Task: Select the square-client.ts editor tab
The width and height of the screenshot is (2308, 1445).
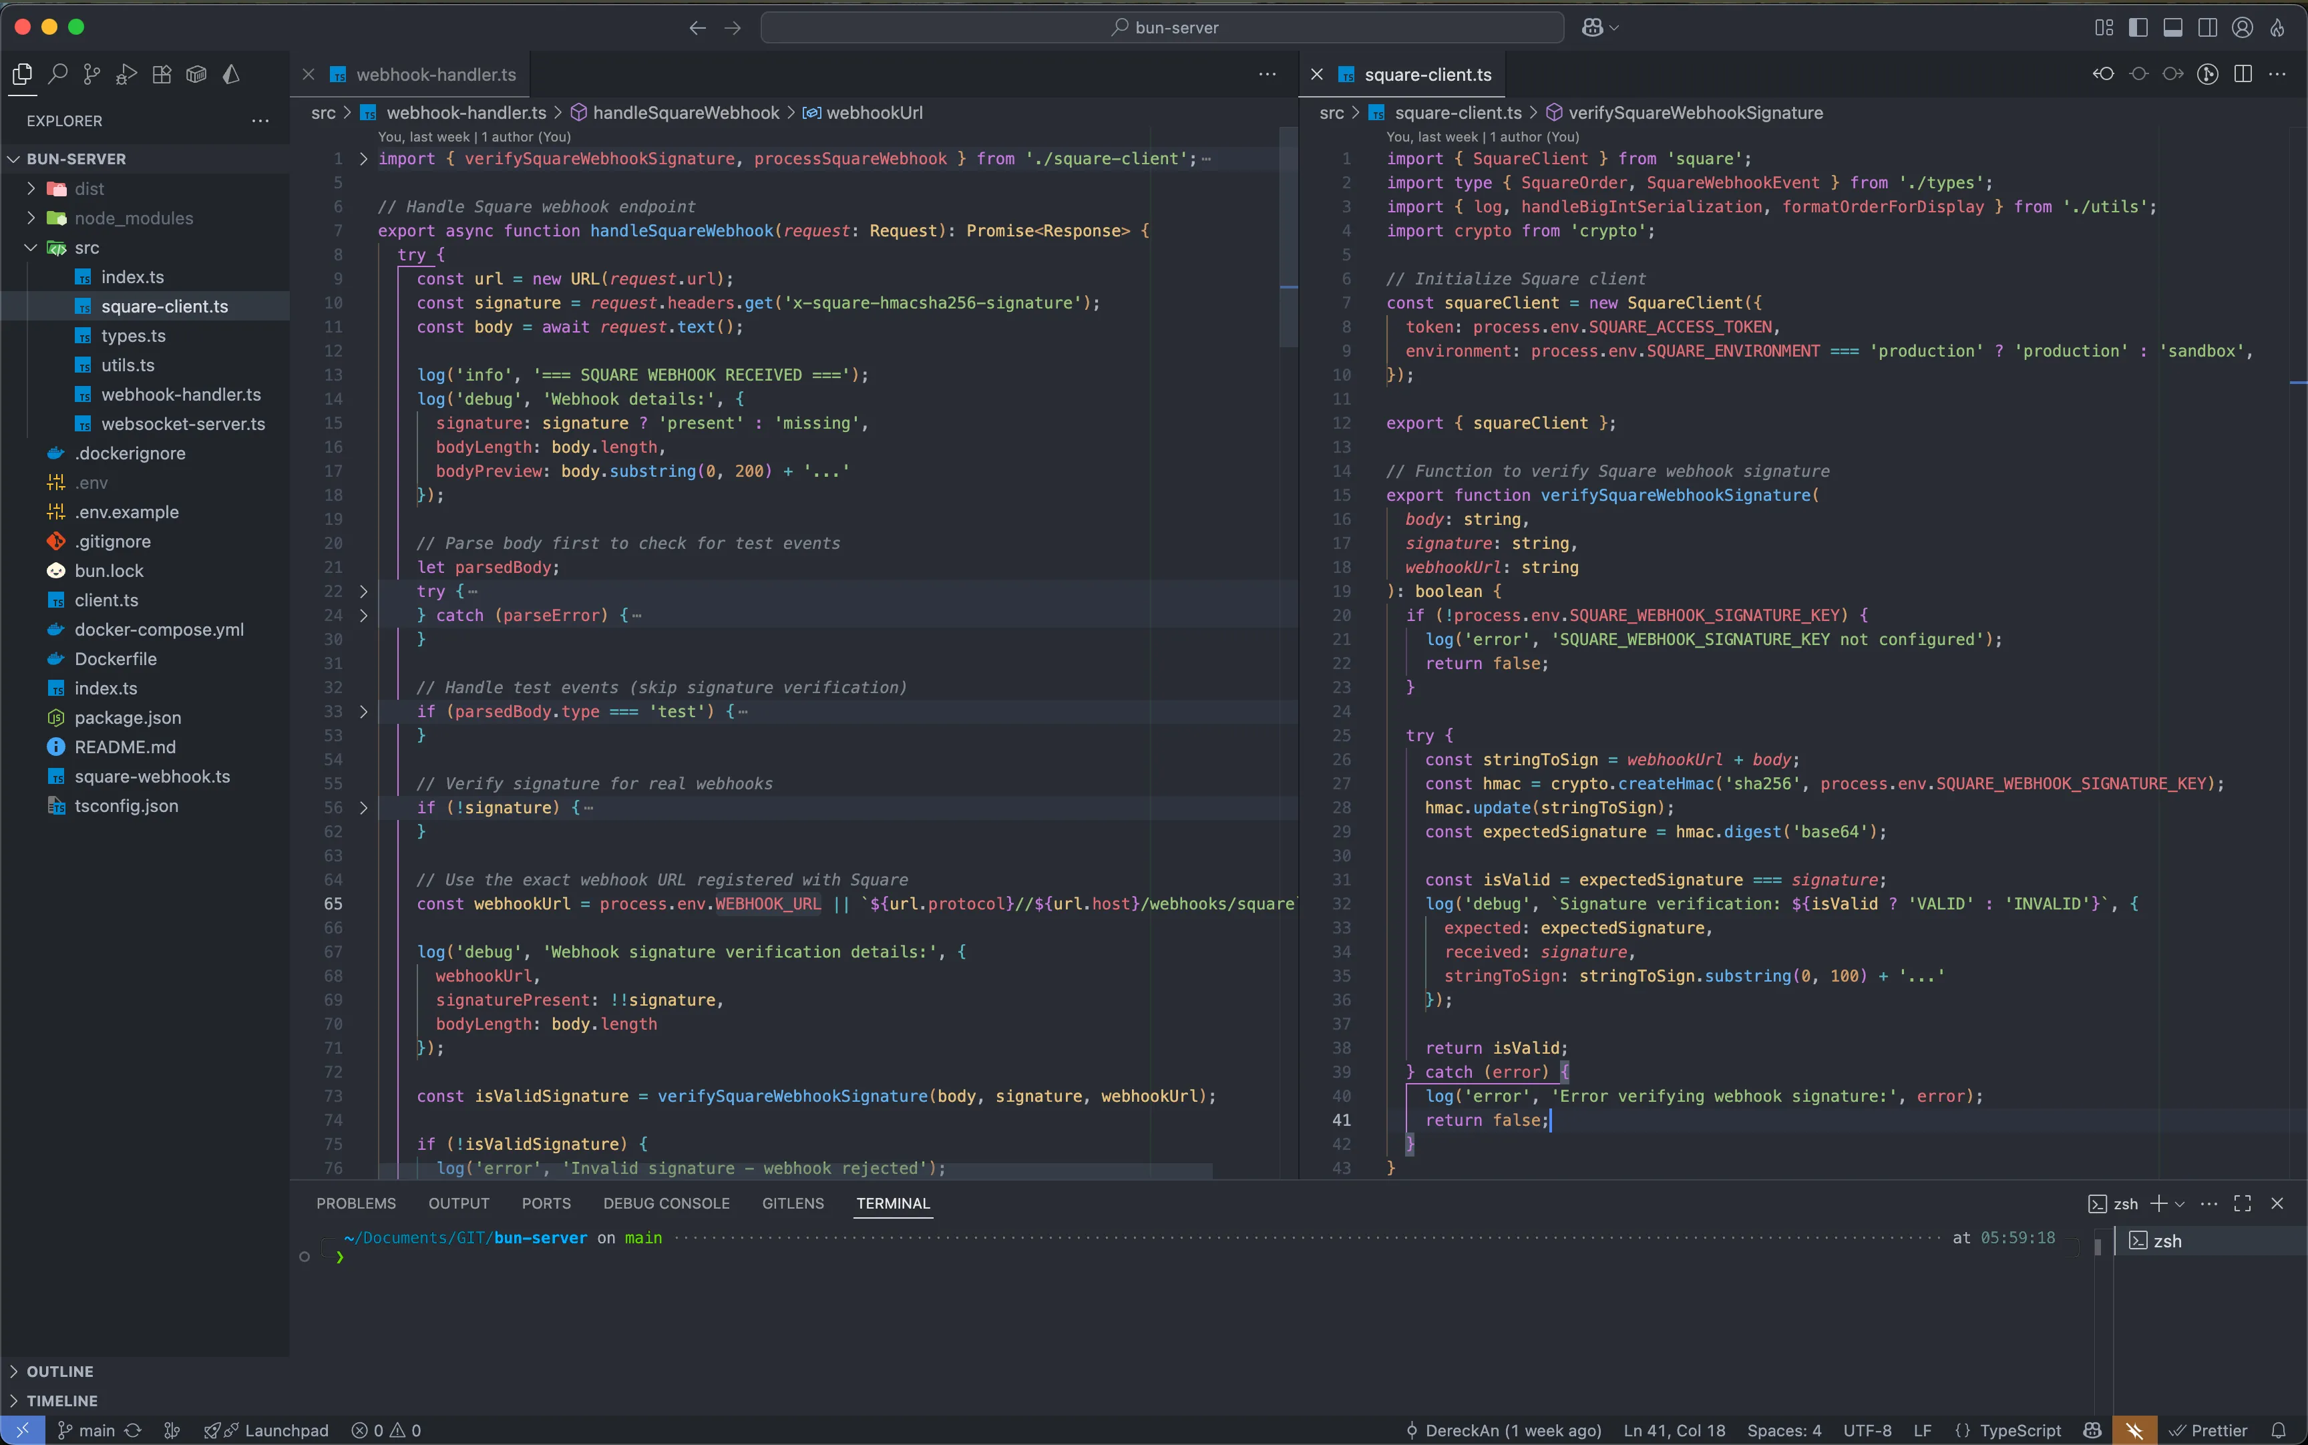Action: tap(1428, 73)
